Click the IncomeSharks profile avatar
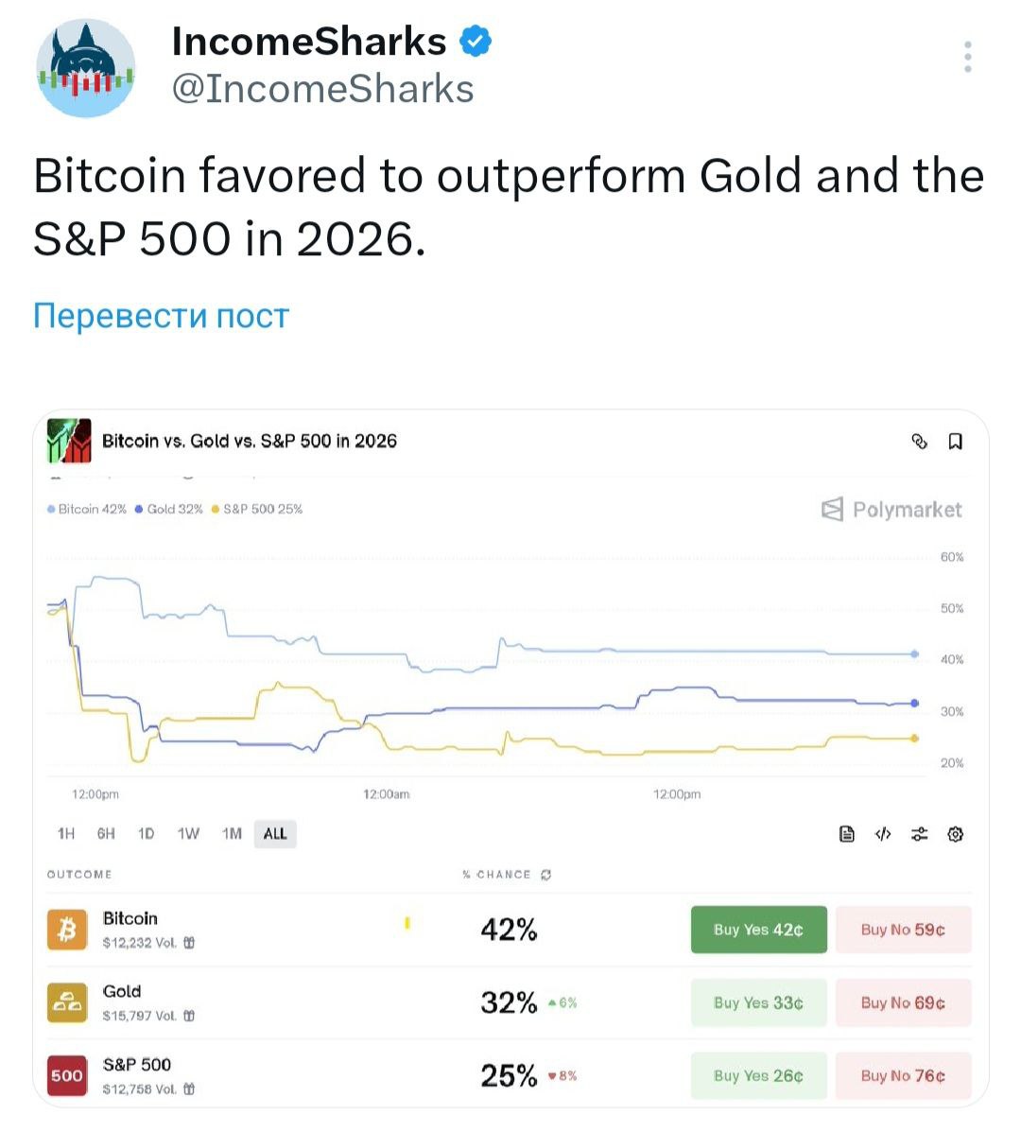This screenshot has width=1021, height=1132. pyautogui.click(x=86, y=69)
